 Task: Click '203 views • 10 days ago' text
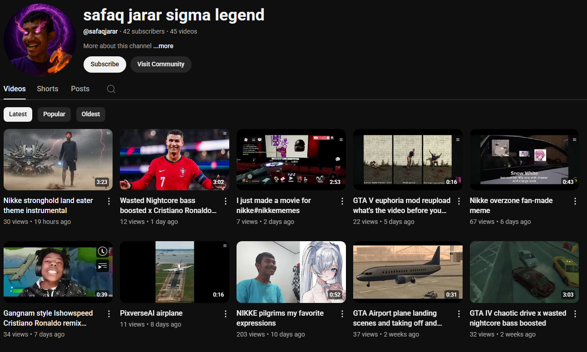[271, 334]
